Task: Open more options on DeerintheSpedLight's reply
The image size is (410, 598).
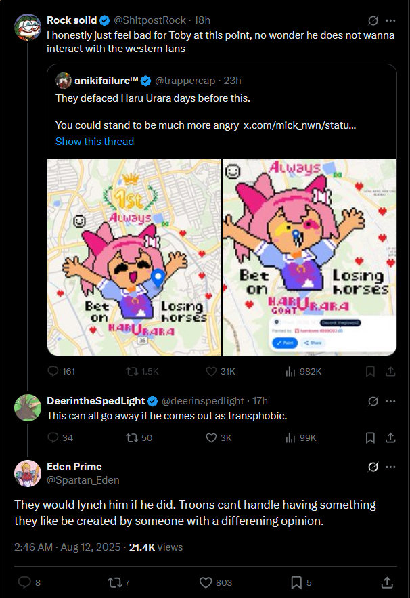Action: pyautogui.click(x=390, y=402)
